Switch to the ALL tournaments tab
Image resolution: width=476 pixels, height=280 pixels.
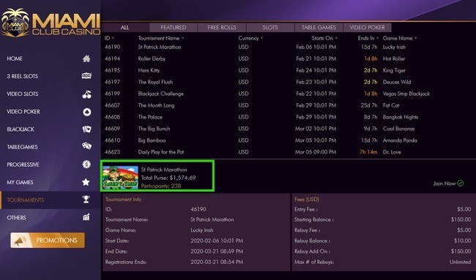pos(124,27)
